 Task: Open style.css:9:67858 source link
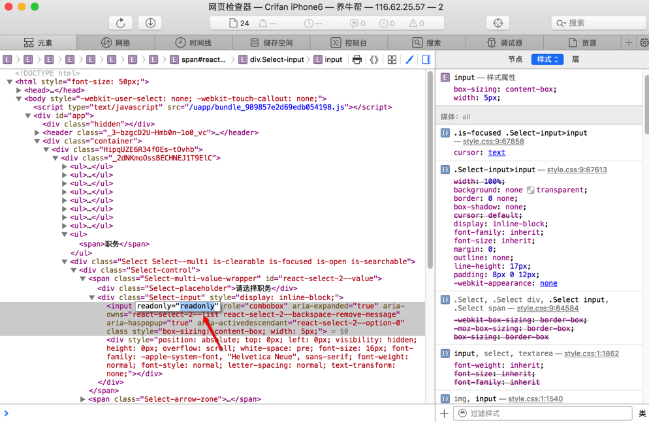[493, 142]
